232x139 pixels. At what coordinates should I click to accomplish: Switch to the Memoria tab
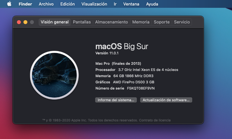141,22
